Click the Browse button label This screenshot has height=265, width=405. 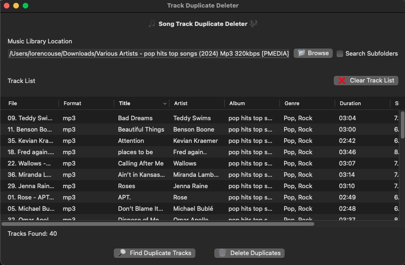click(318, 53)
